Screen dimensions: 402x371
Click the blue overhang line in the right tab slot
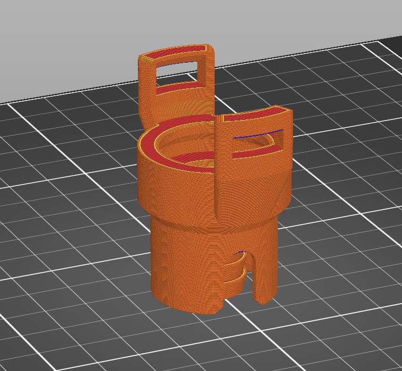click(258, 134)
